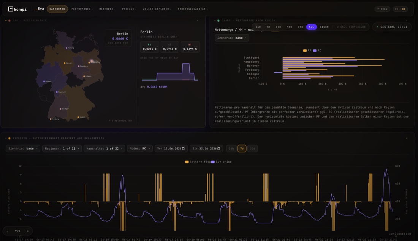Image resolution: width=418 pixels, height=241 pixels.
Task: Click the Hanover map marker
Action: pyautogui.click(x=65, y=63)
